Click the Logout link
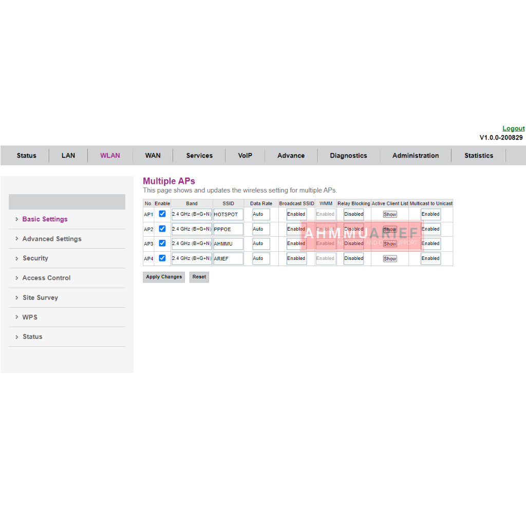526x526 pixels. (x=513, y=128)
